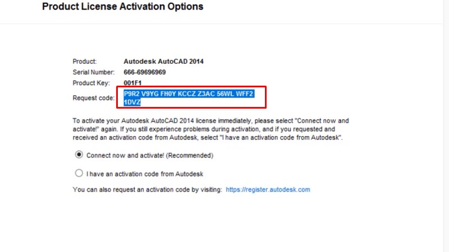
Task: Open the register.autodesk.com link
Action: (x=268, y=190)
